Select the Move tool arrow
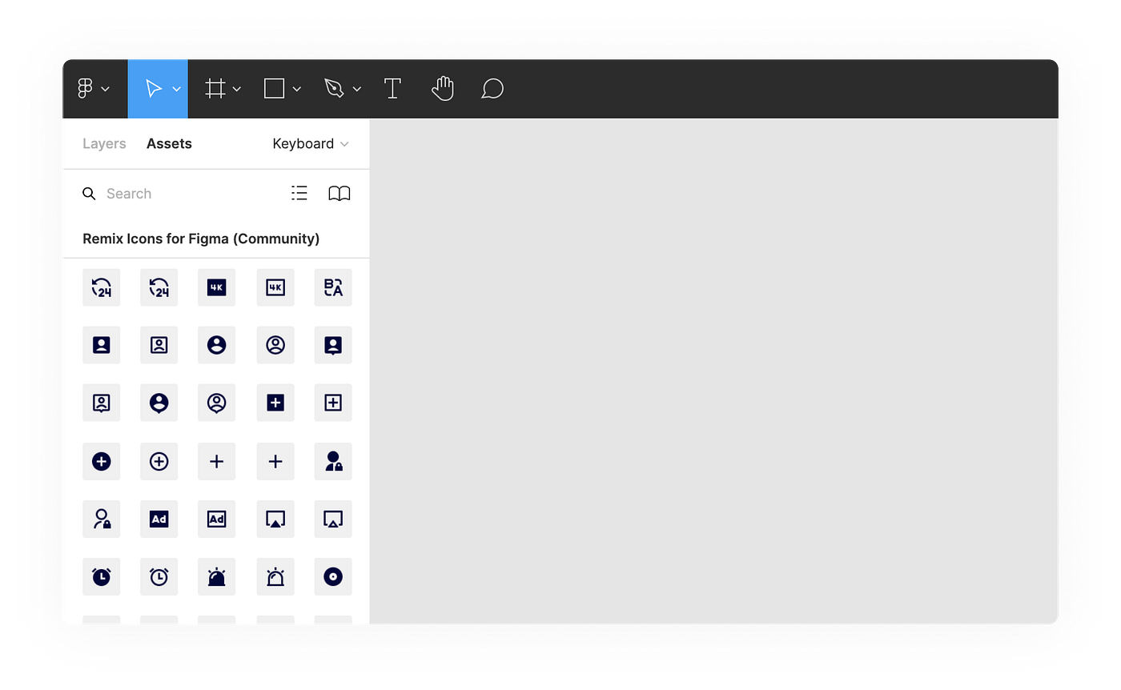Image resolution: width=1121 pixels, height=690 pixels. [154, 89]
